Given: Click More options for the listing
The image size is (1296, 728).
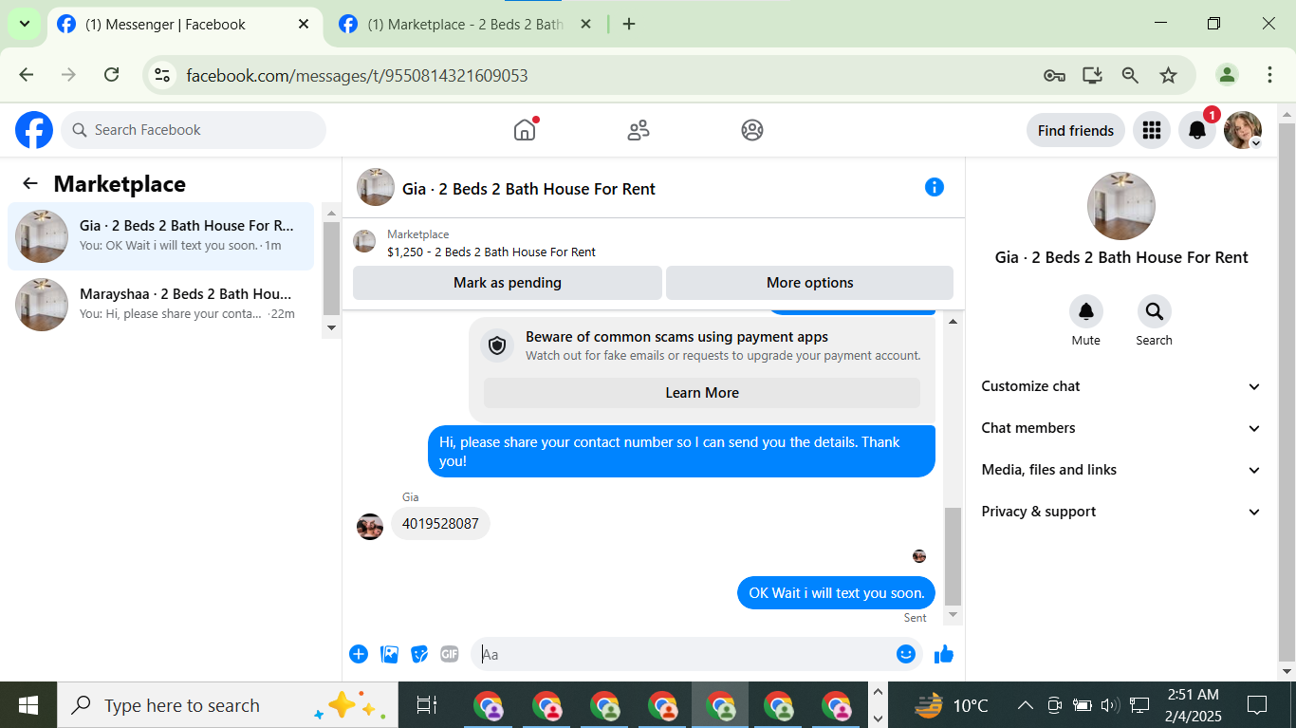Looking at the screenshot, I should click(x=809, y=283).
